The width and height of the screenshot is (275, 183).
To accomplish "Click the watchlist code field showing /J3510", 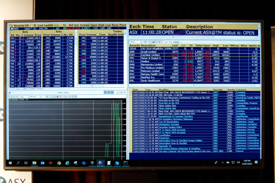I will [135, 42].
